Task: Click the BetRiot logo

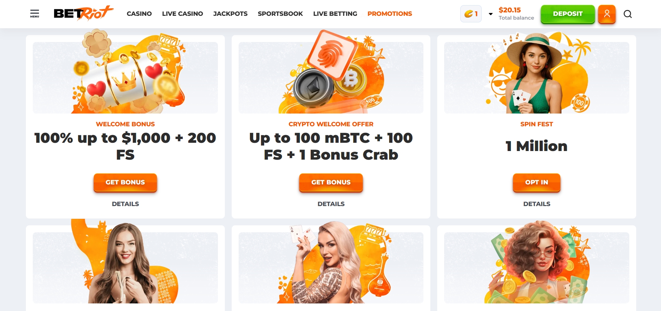Action: pos(83,13)
